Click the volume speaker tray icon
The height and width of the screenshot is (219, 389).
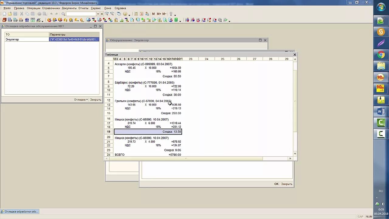click(x=383, y=204)
